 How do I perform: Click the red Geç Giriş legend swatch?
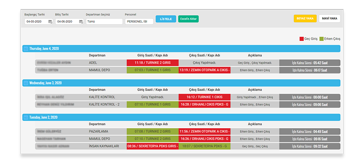(302, 39)
